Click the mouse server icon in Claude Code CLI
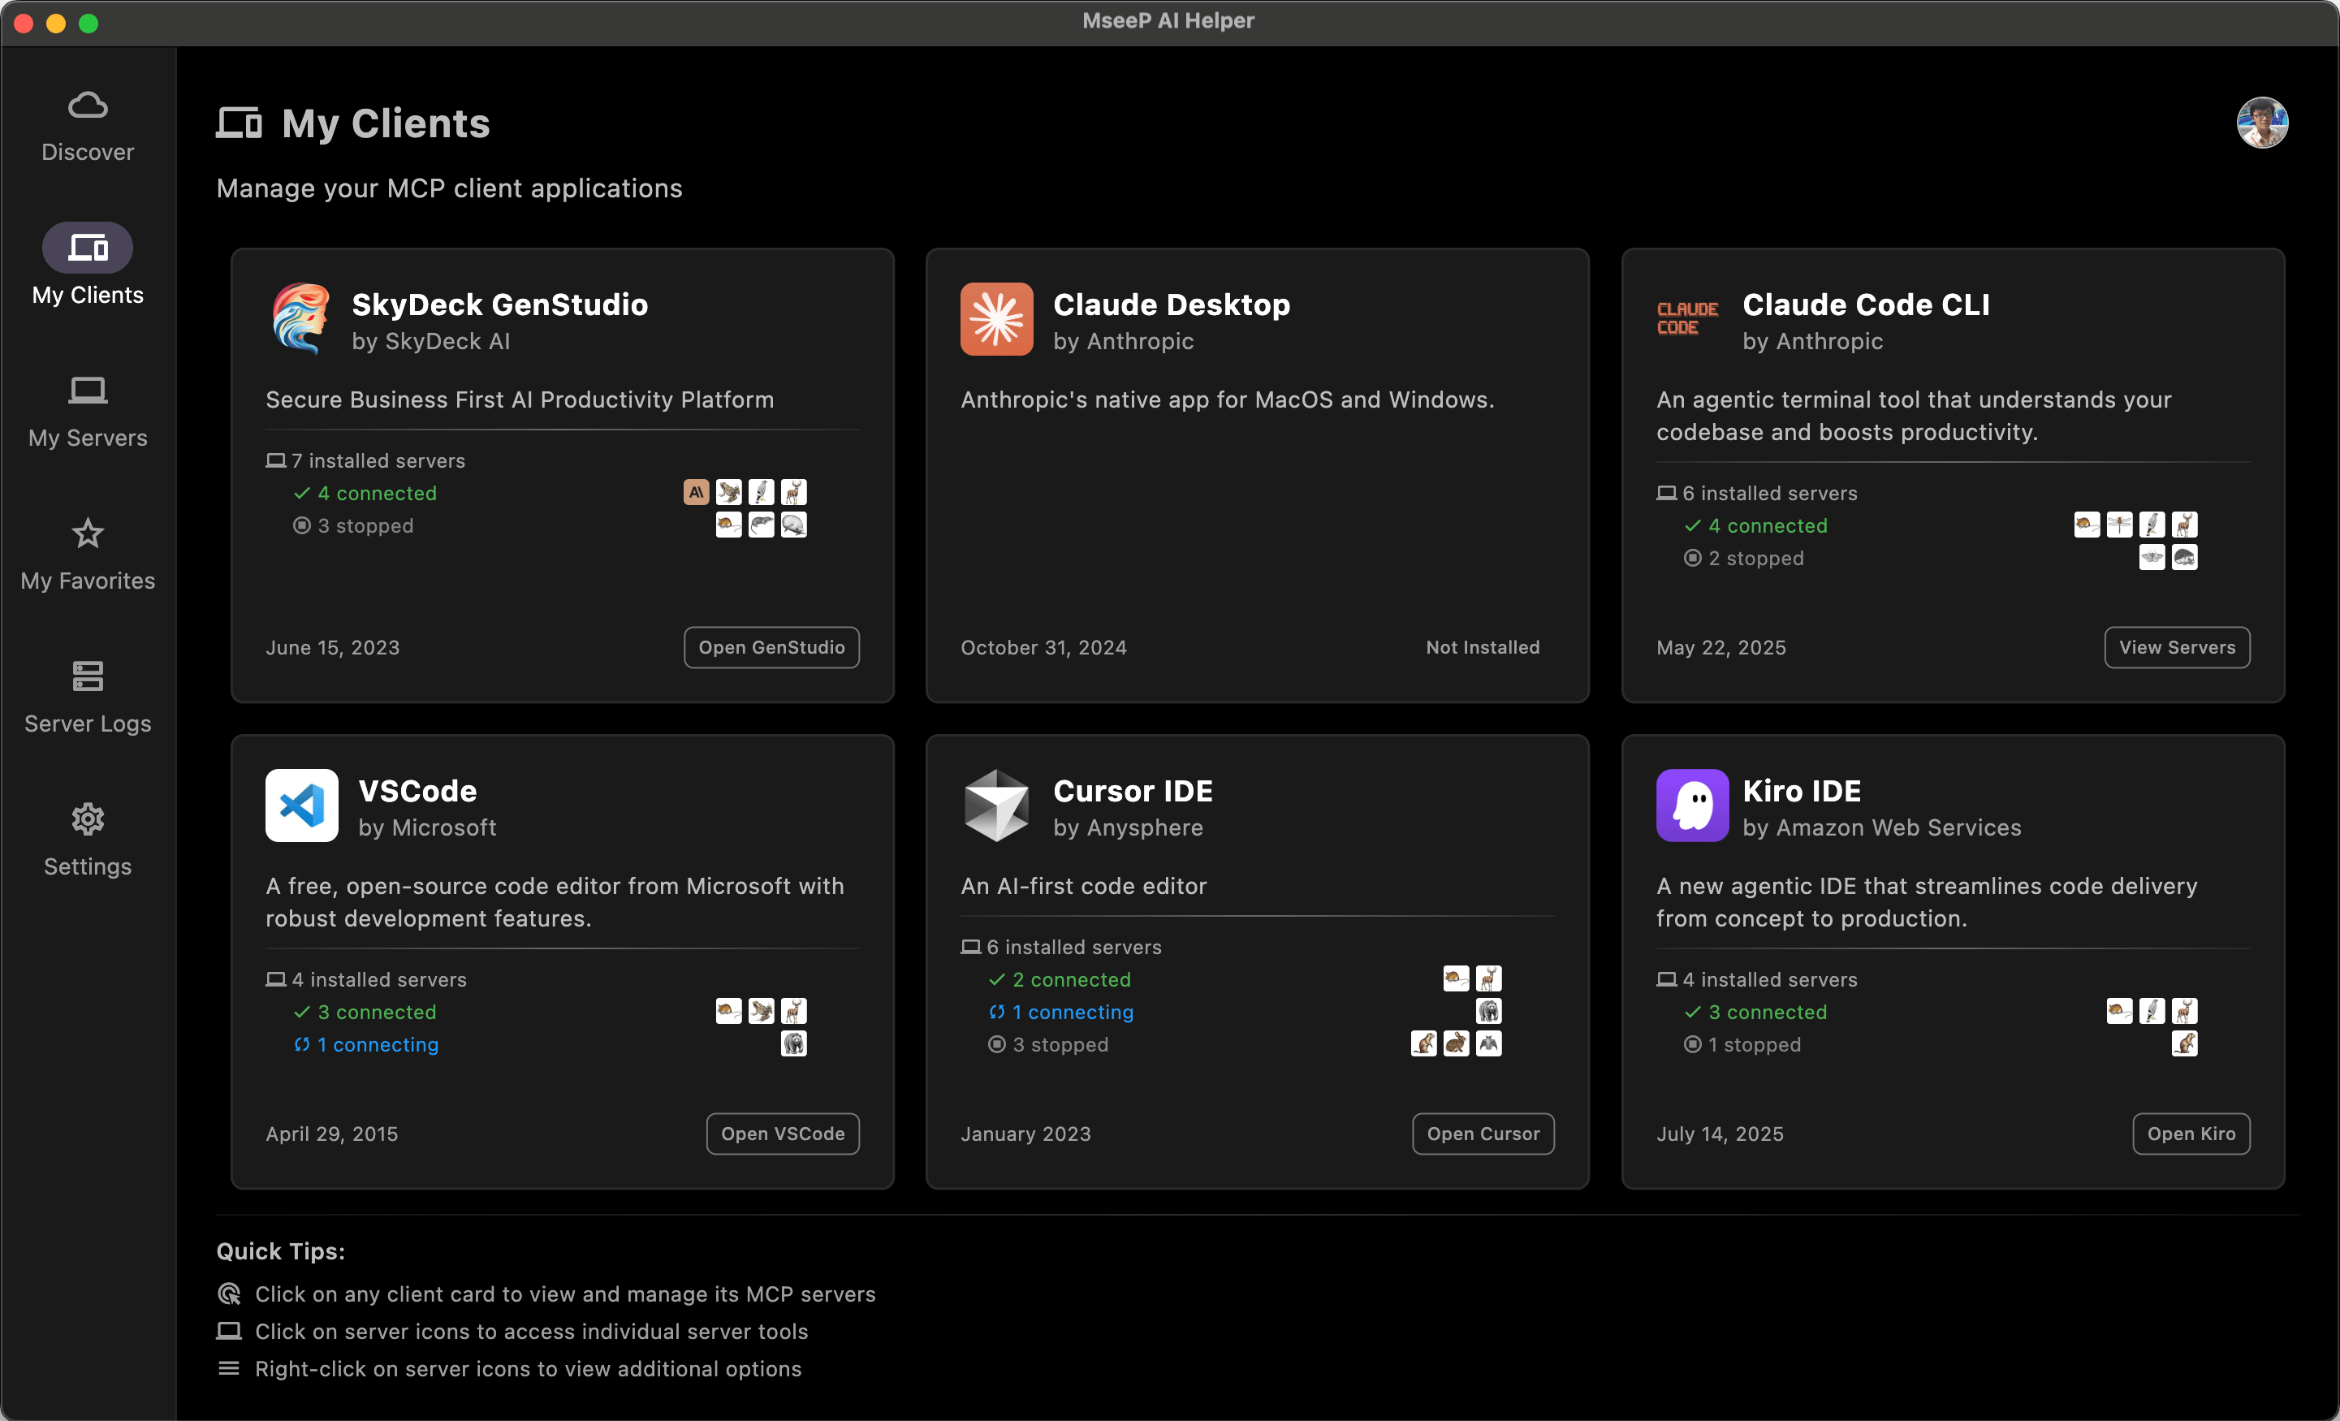 click(x=2087, y=525)
